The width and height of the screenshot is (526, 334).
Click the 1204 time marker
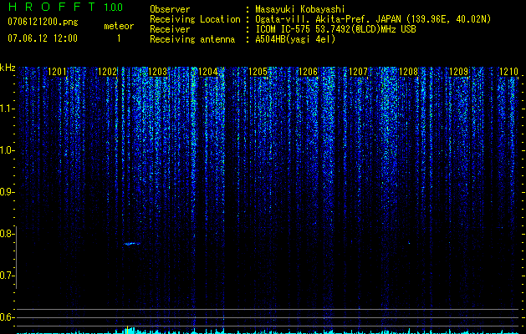(207, 71)
